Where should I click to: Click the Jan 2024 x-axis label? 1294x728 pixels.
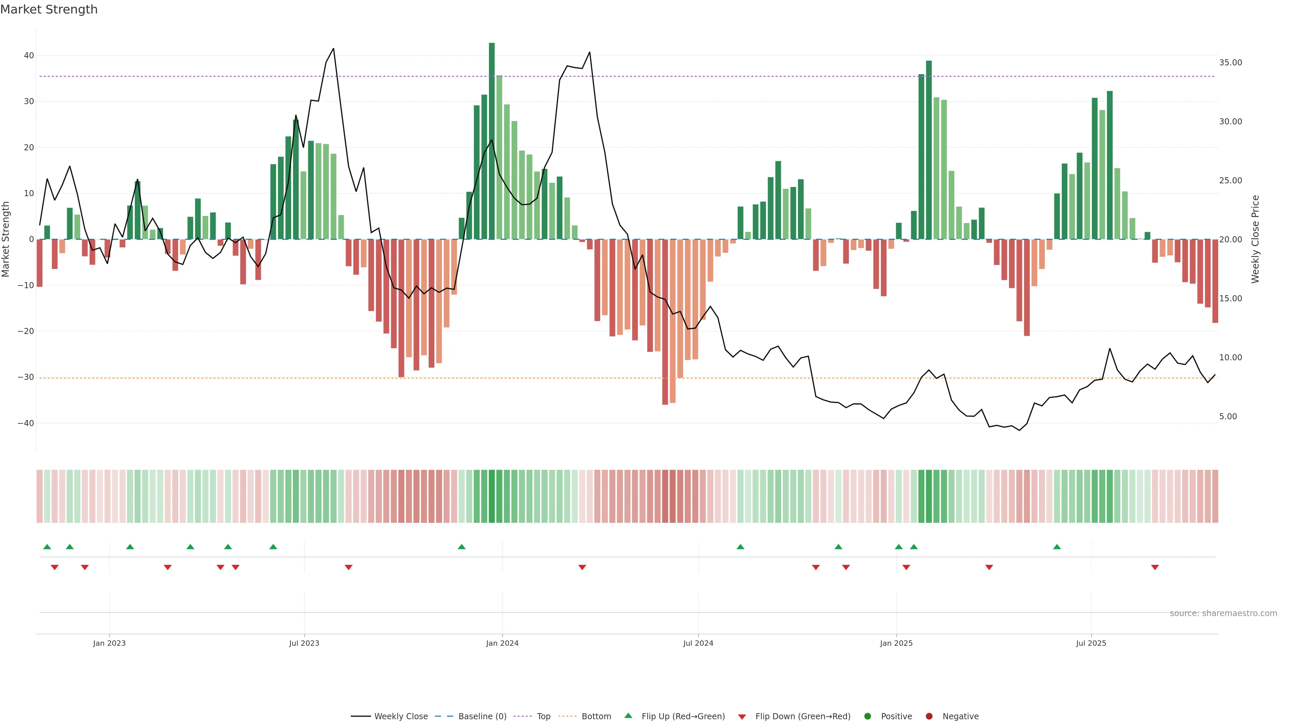click(502, 643)
